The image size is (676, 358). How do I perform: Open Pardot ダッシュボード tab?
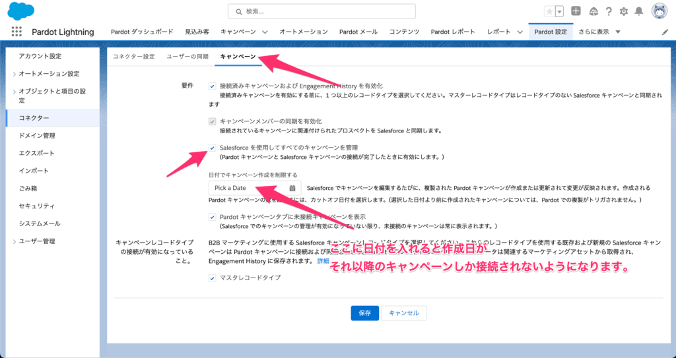143,32
